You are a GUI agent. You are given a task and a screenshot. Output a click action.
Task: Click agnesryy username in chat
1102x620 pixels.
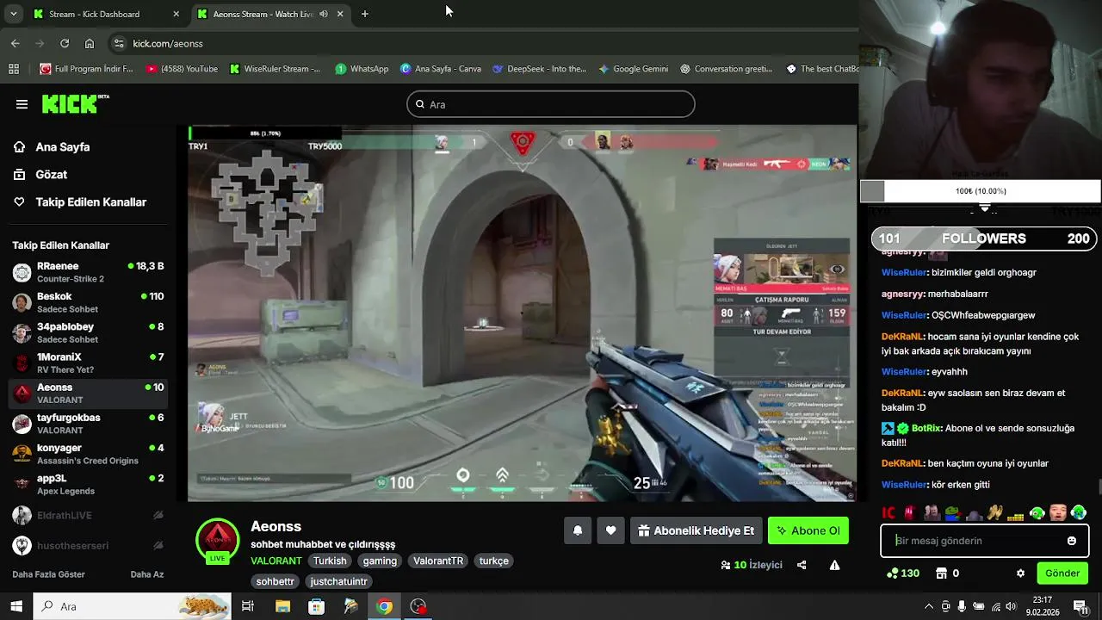(x=901, y=294)
